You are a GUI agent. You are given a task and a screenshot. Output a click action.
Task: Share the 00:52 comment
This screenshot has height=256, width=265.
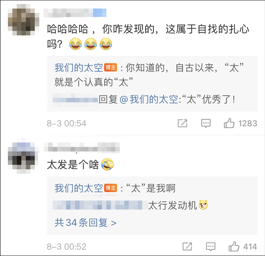187,247
